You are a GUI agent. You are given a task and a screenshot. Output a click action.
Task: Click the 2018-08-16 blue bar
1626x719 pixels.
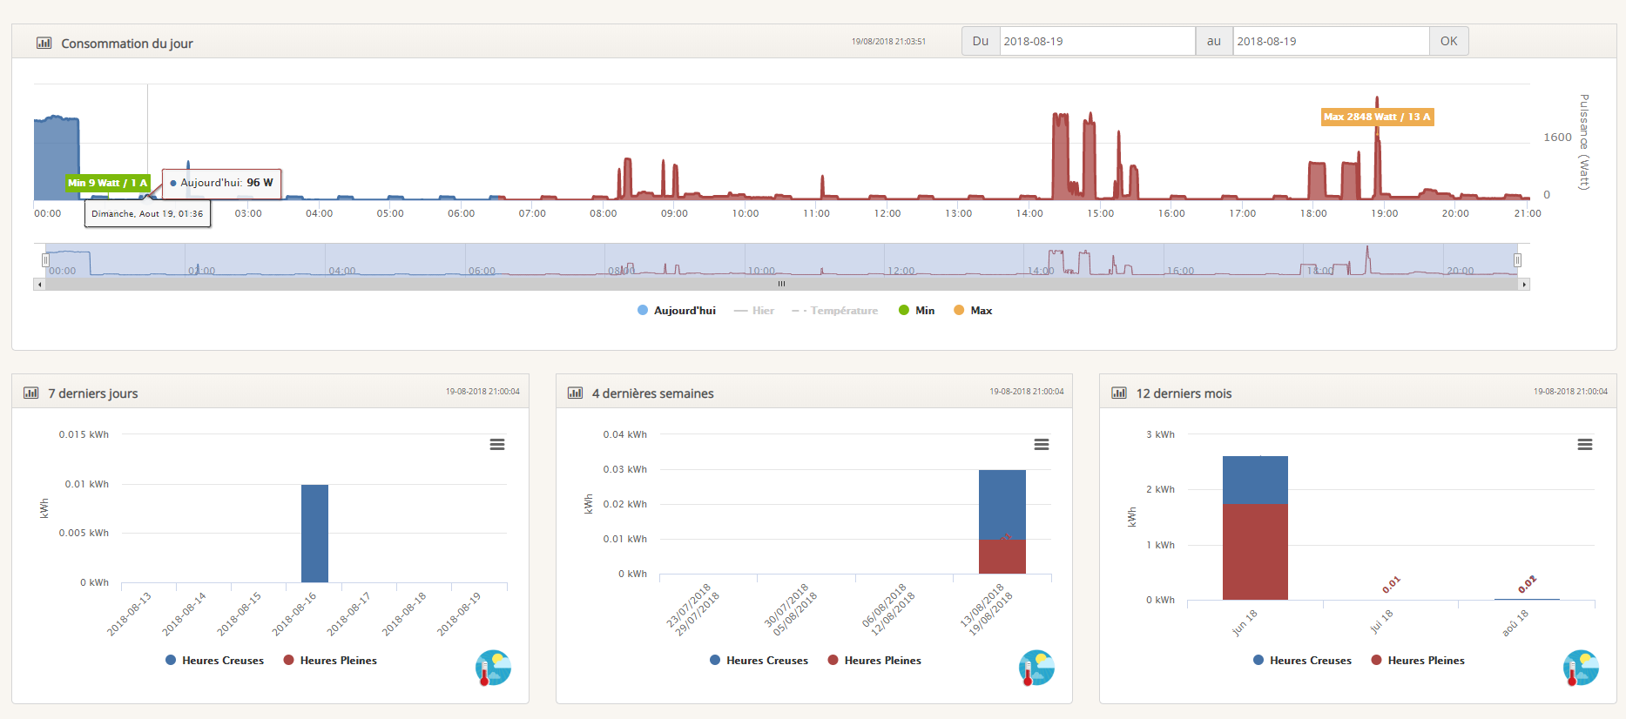(314, 534)
